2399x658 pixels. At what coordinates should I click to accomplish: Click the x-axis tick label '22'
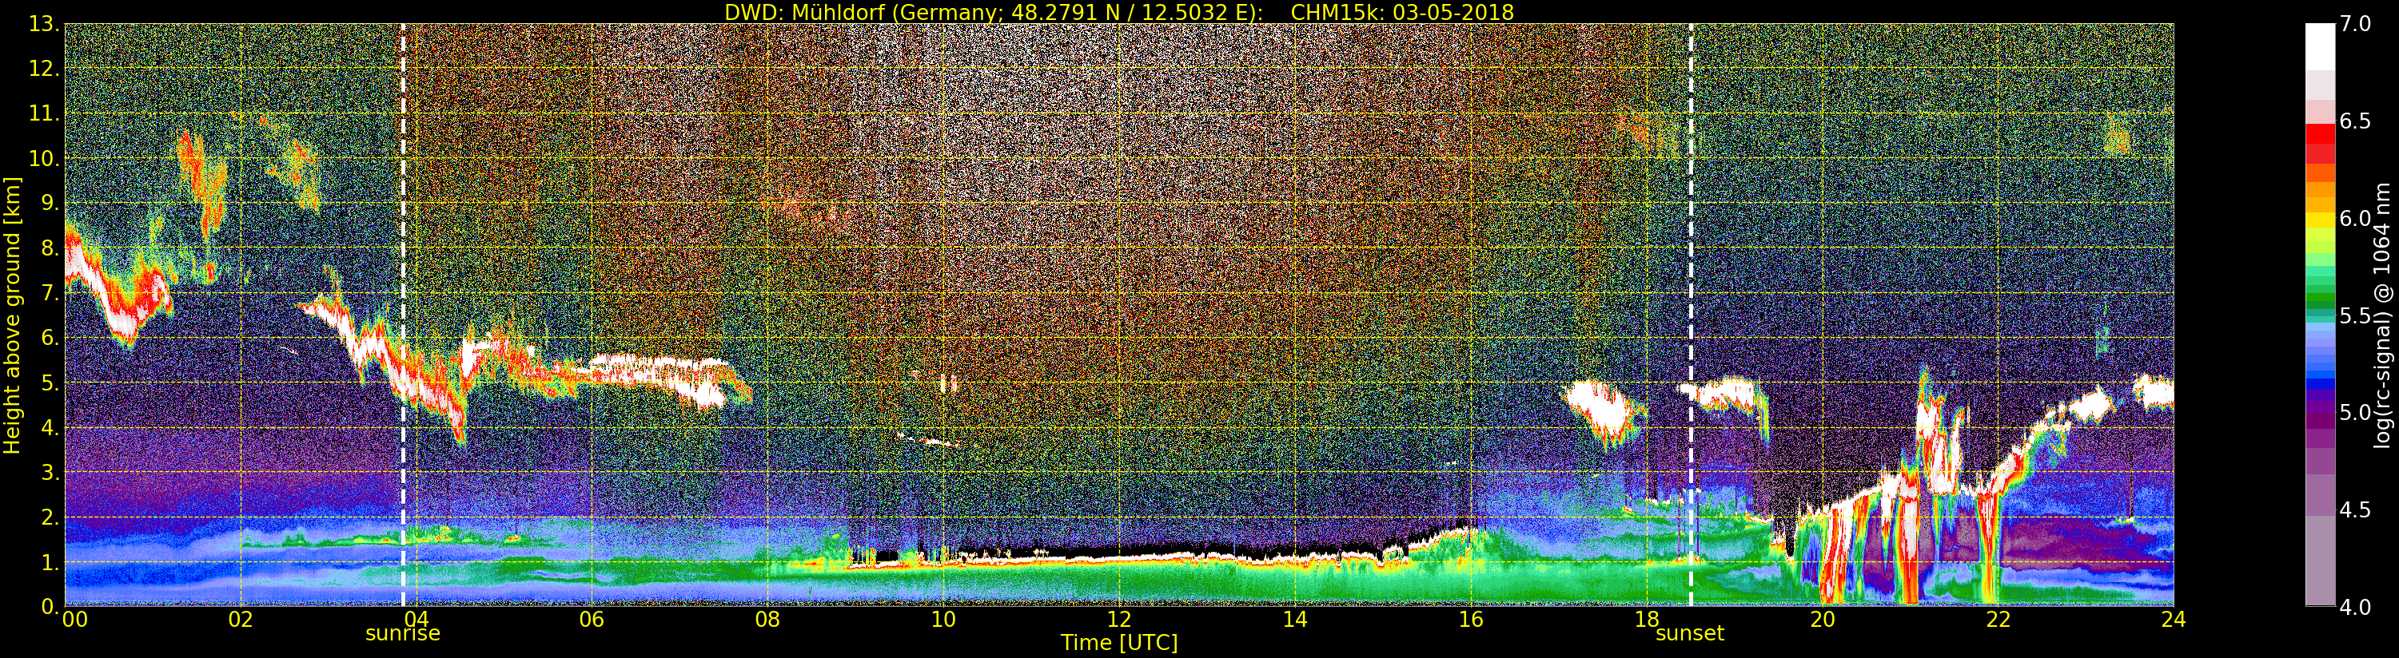(1998, 620)
